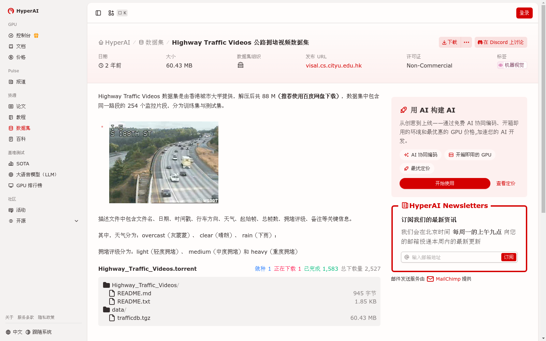Click the trafficdb.tgz file row
Image resolution: width=546 pixels, height=341 pixels.
(x=239, y=318)
